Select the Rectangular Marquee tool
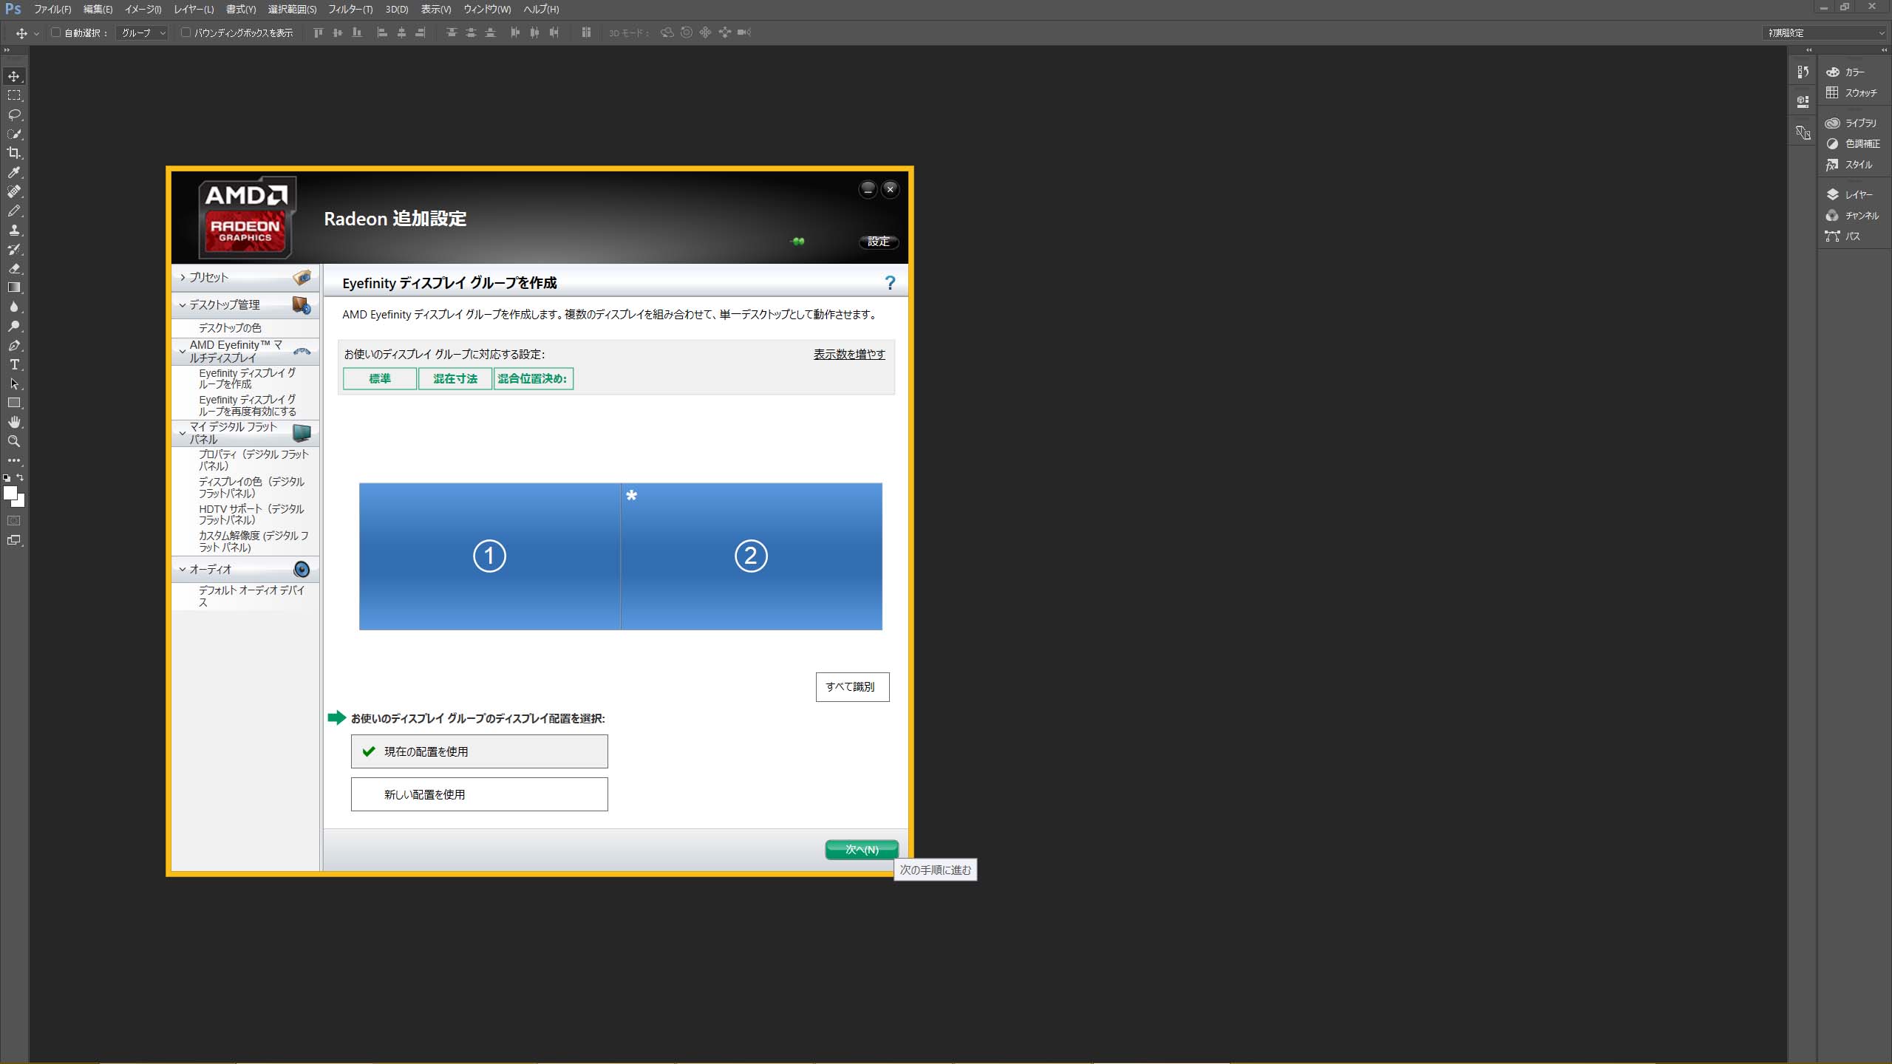The width and height of the screenshot is (1892, 1064). pyautogui.click(x=14, y=95)
